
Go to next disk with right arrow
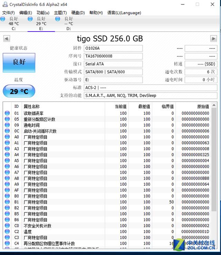tap(213, 39)
